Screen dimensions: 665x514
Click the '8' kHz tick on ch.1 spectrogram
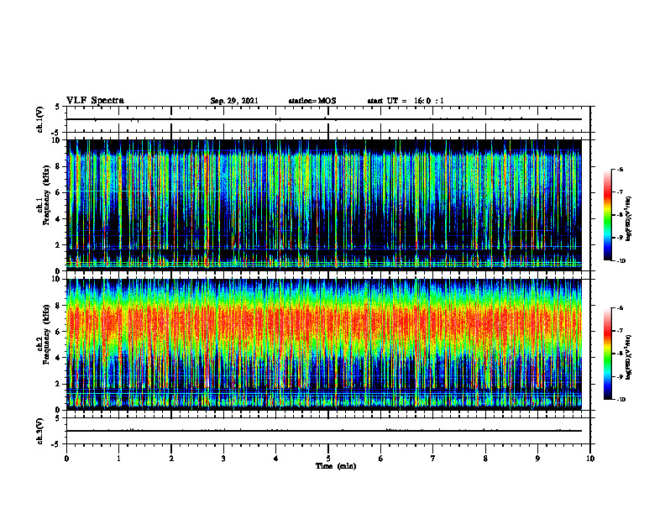(x=58, y=166)
